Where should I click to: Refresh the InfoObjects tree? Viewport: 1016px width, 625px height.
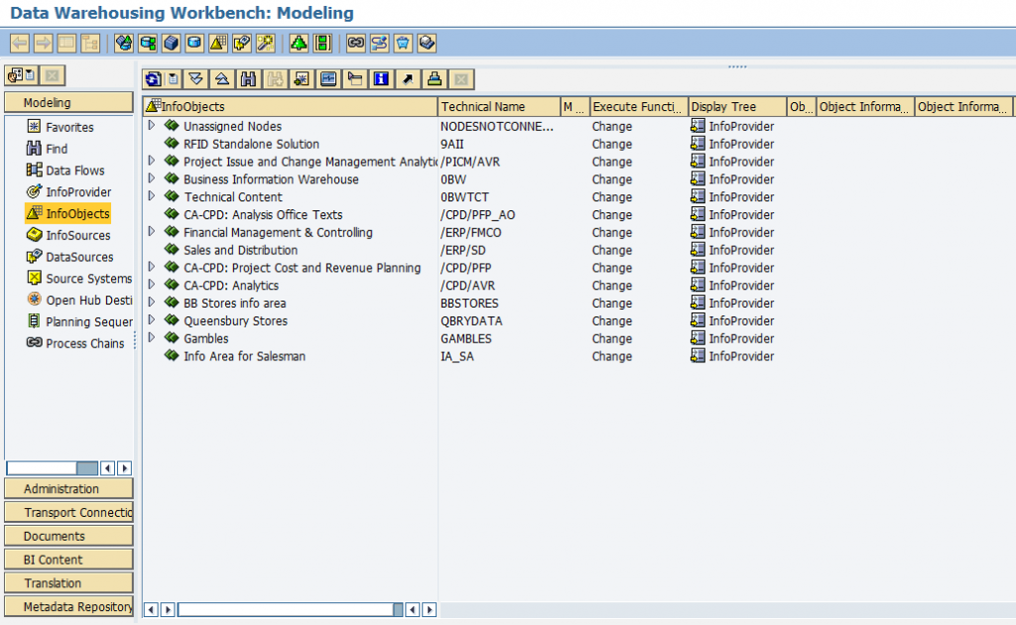pos(152,78)
